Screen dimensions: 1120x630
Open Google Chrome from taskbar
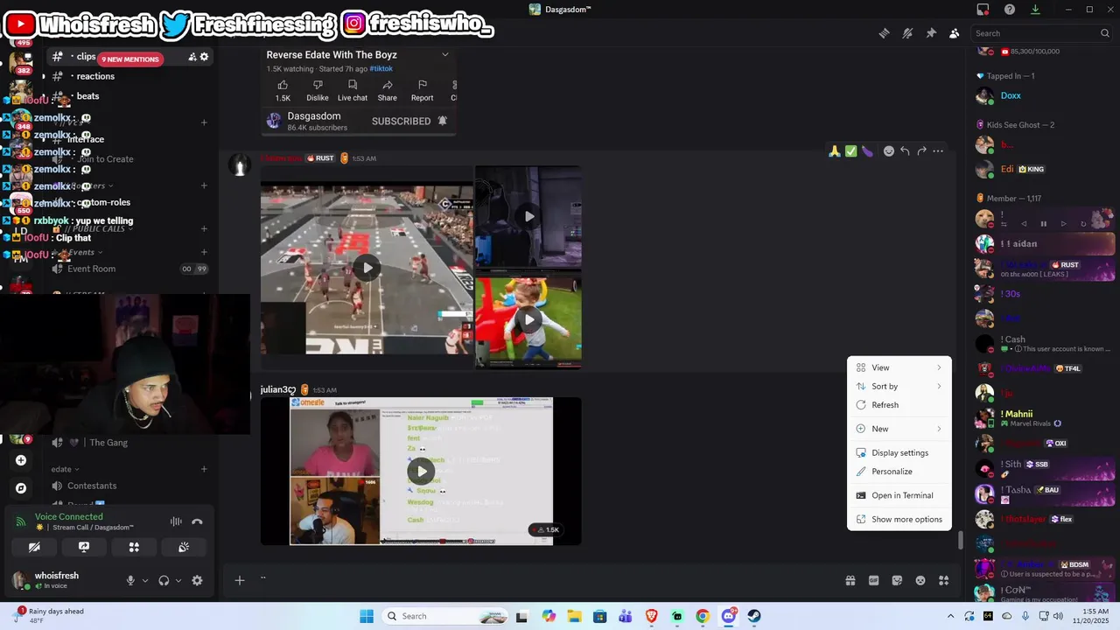(703, 616)
